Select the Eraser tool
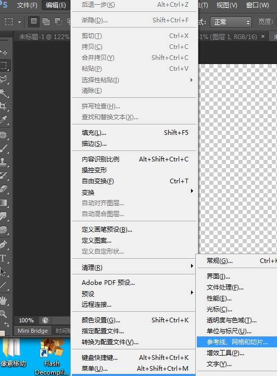The height and width of the screenshot is (376, 277). click(4, 189)
